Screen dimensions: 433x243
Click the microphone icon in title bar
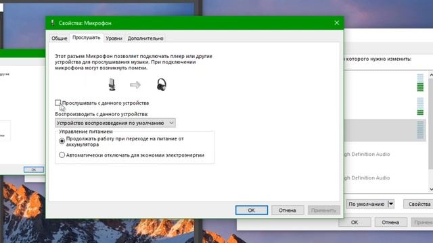click(53, 23)
